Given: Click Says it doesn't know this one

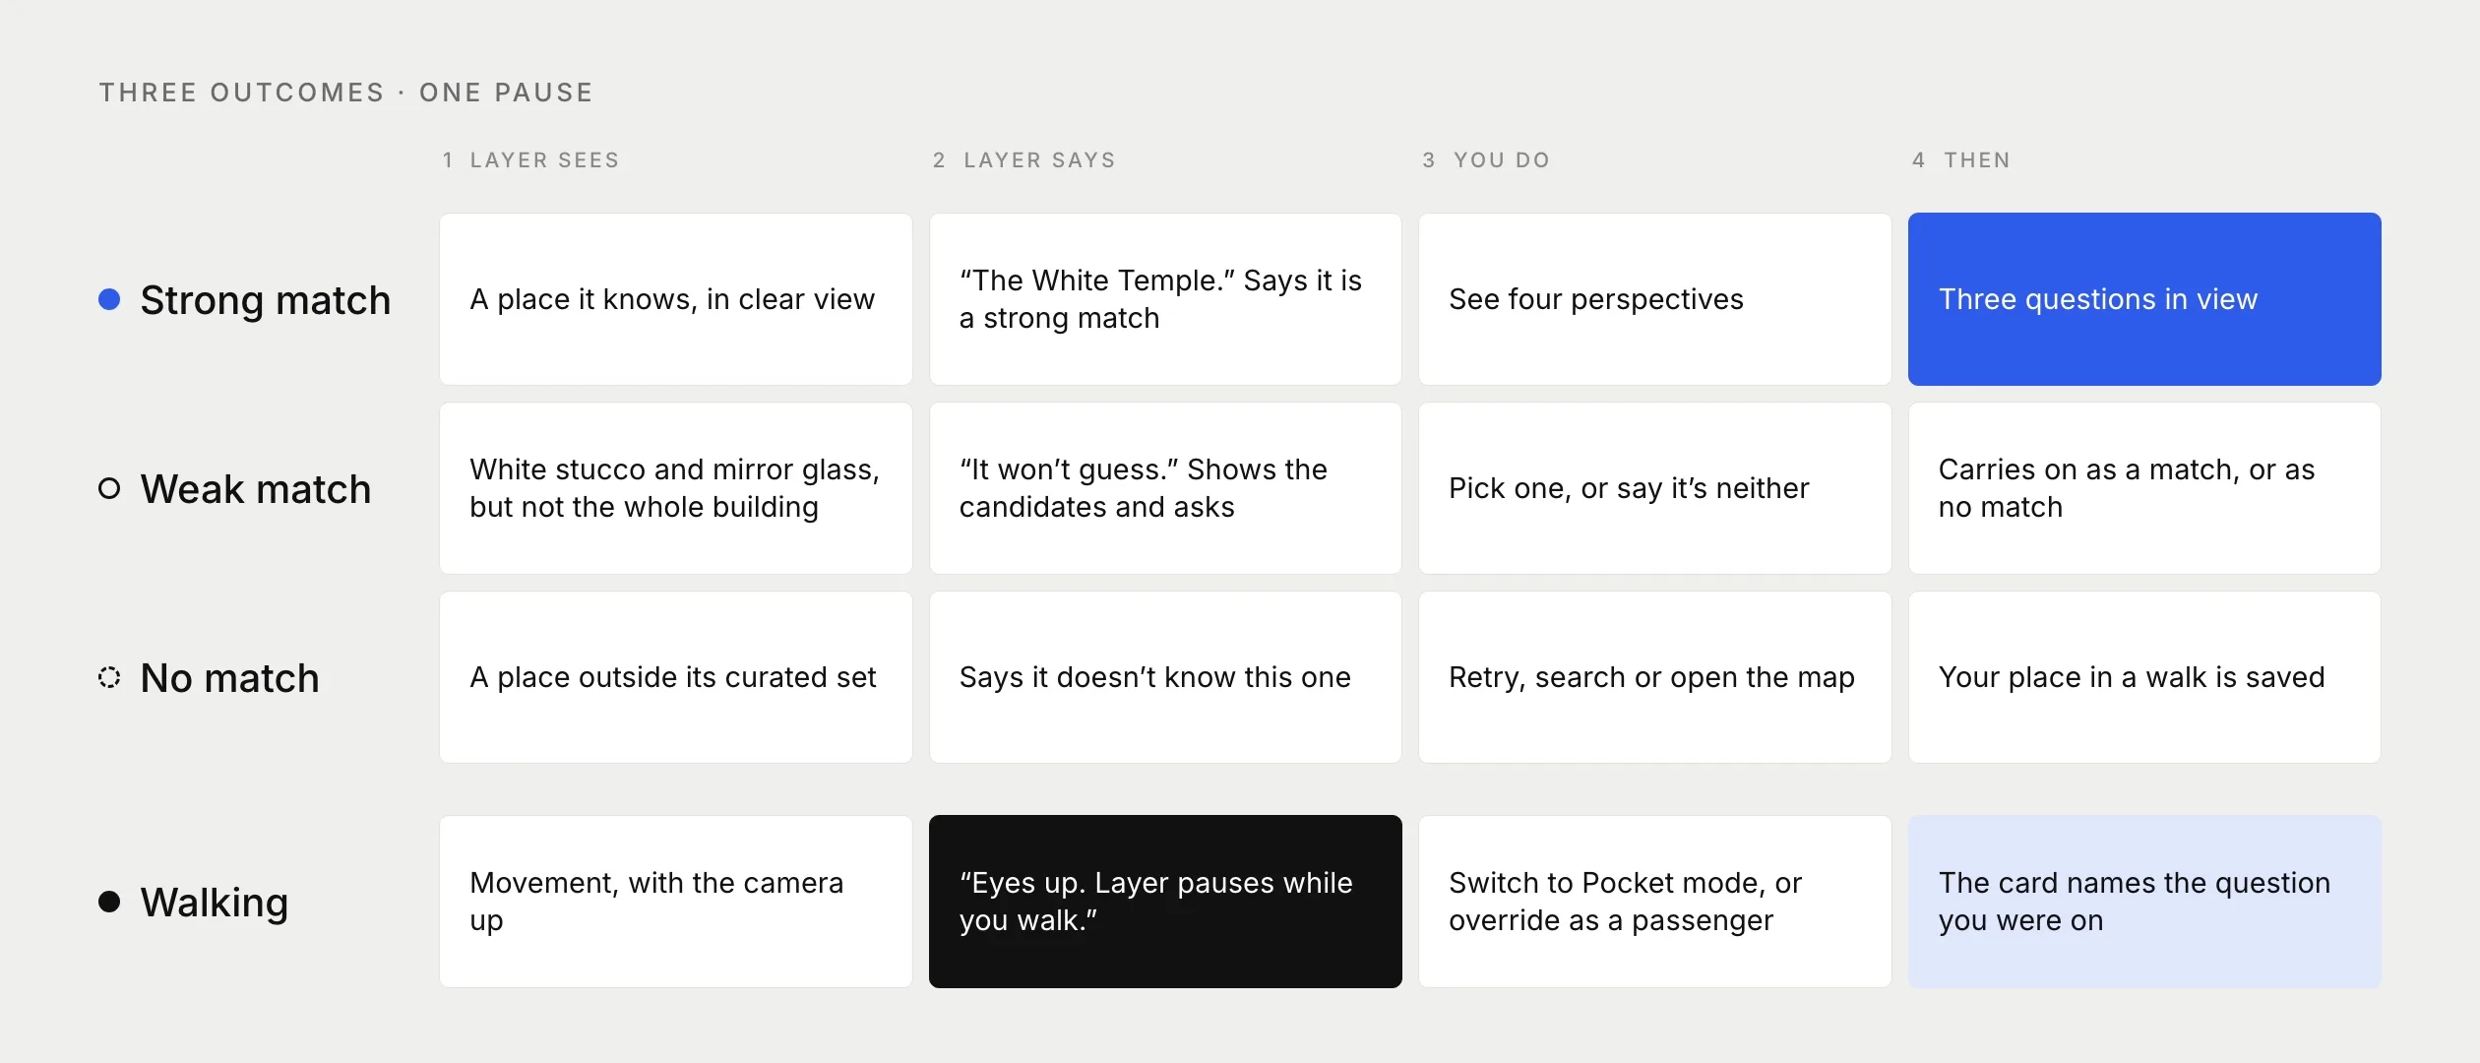Looking at the screenshot, I should click(x=1165, y=677).
